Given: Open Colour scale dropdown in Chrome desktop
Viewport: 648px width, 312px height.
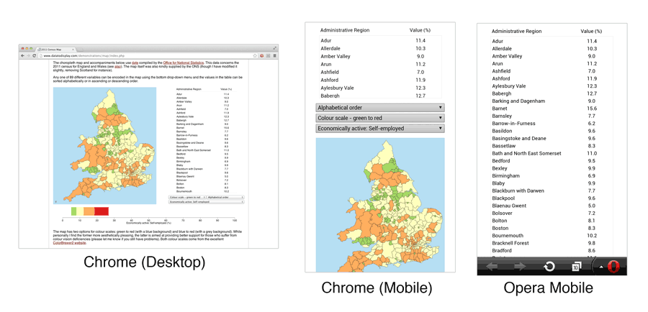Looking at the screenshot, I should pos(187,197).
